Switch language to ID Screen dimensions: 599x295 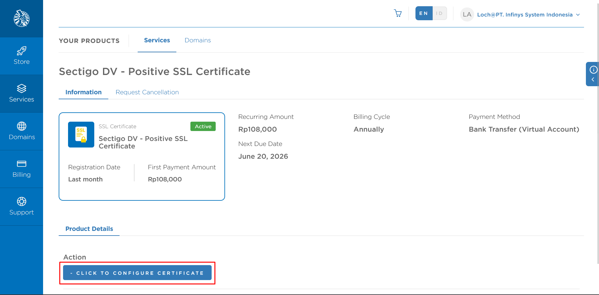pos(439,13)
